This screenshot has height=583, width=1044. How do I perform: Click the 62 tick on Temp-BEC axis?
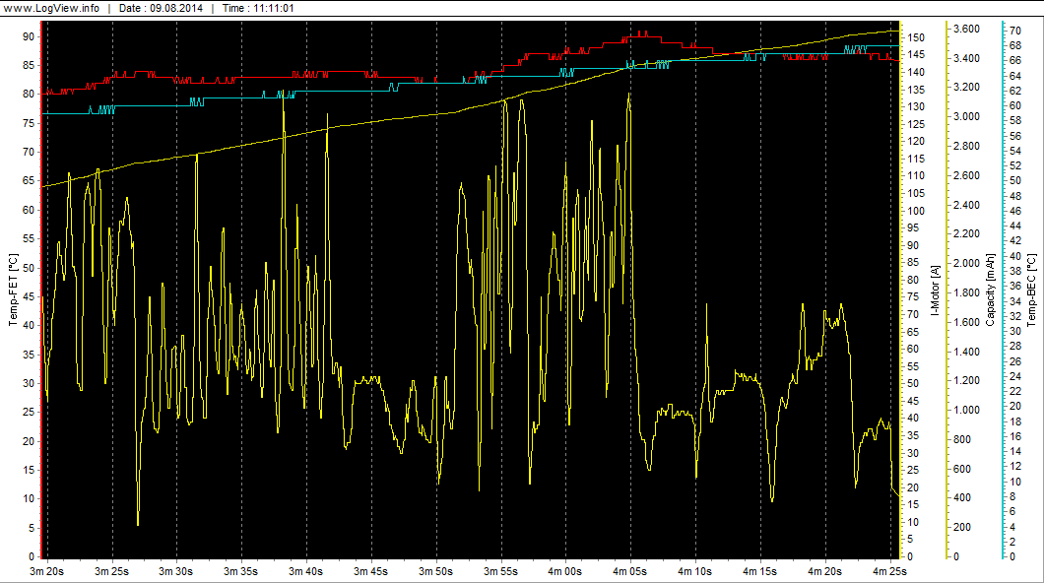tap(1015, 91)
